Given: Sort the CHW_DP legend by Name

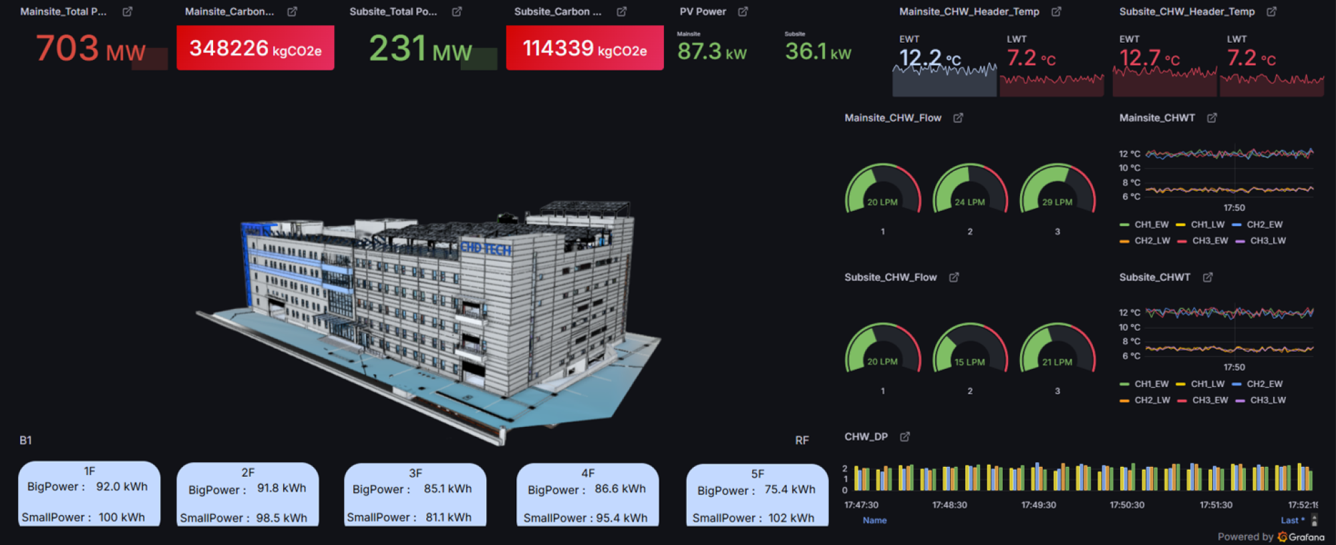Looking at the screenshot, I should point(874,520).
